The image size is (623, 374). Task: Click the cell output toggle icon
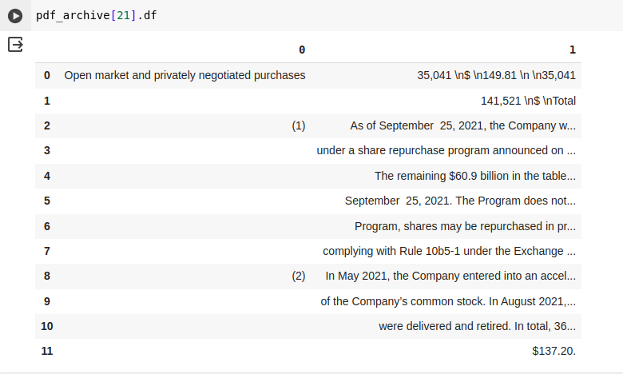15,45
